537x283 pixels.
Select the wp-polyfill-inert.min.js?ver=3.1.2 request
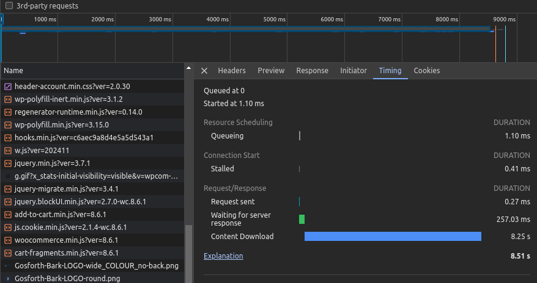[92, 99]
